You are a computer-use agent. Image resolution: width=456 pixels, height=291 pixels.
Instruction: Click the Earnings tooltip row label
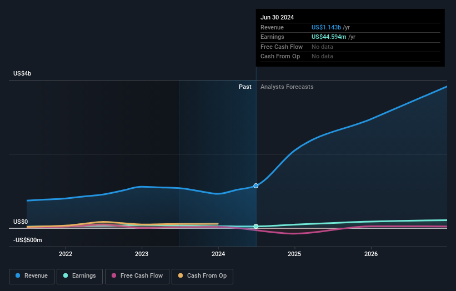pos(272,37)
